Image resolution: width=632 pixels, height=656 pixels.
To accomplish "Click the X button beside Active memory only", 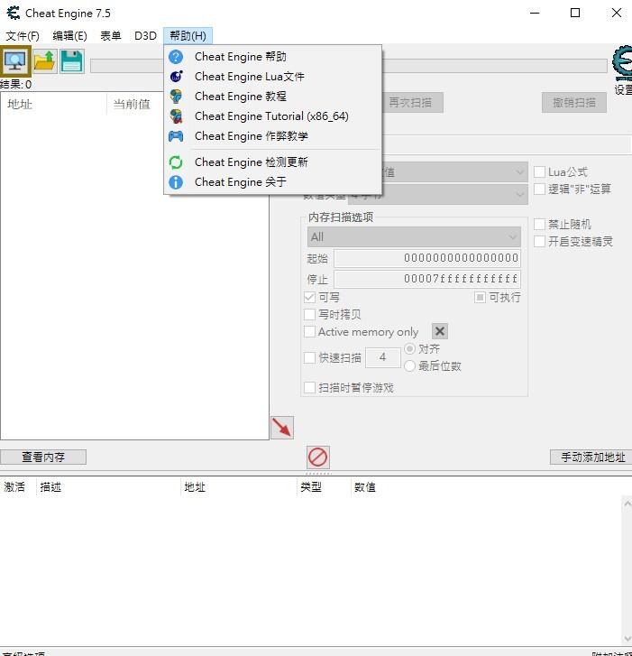I will [440, 331].
